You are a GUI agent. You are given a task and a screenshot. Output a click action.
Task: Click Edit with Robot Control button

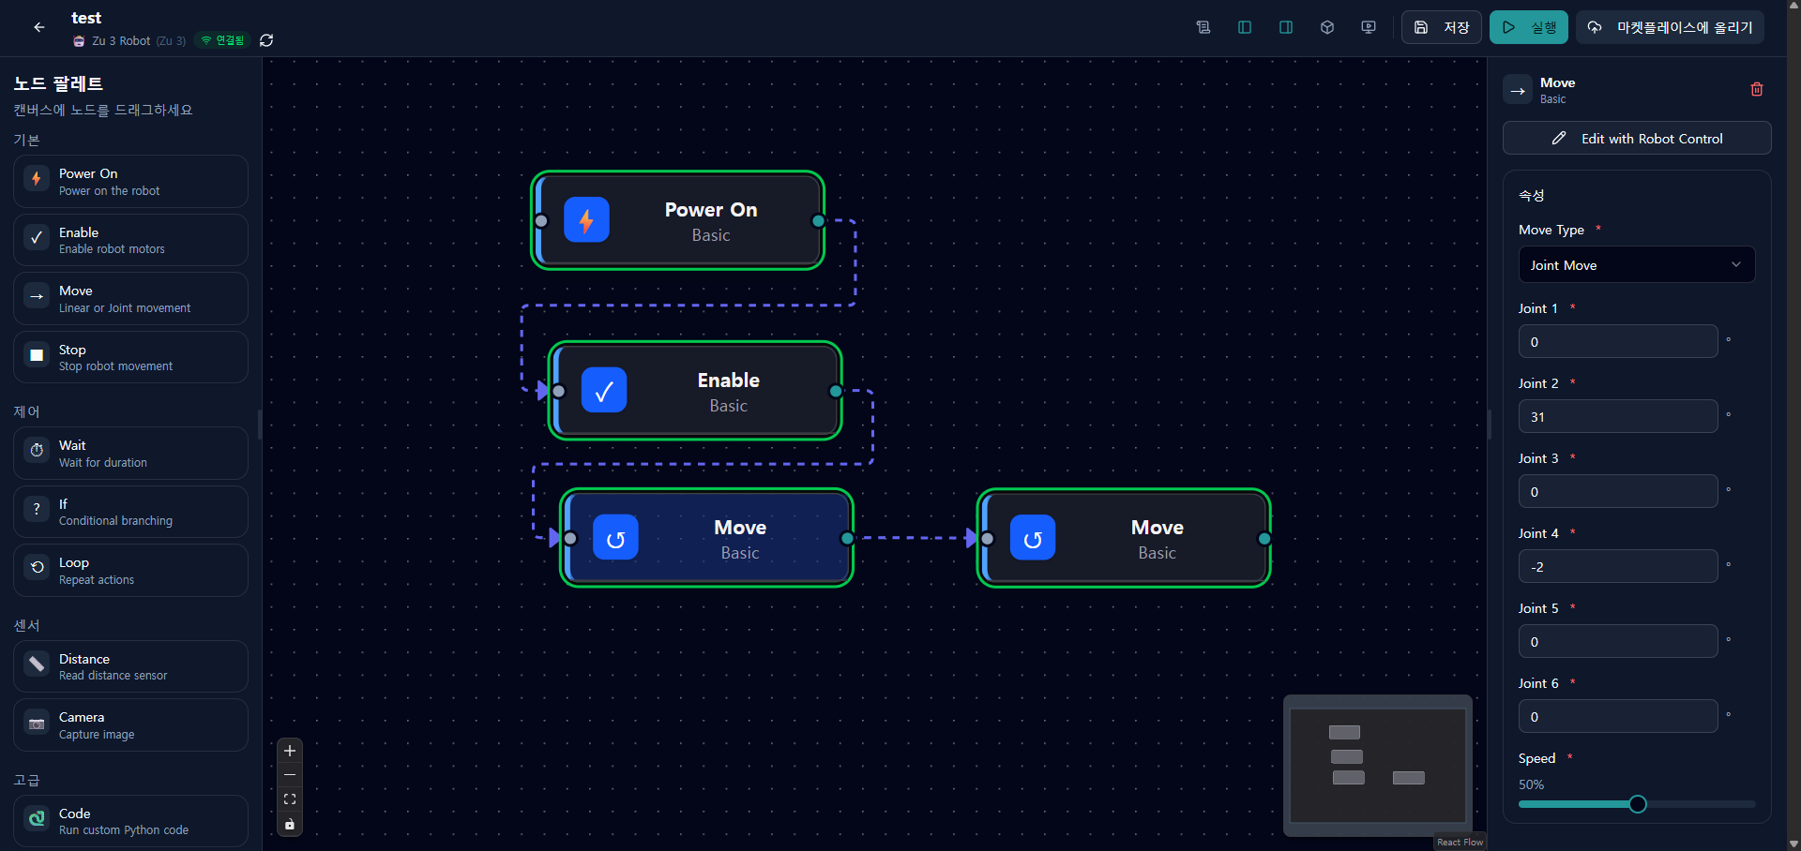click(x=1637, y=138)
